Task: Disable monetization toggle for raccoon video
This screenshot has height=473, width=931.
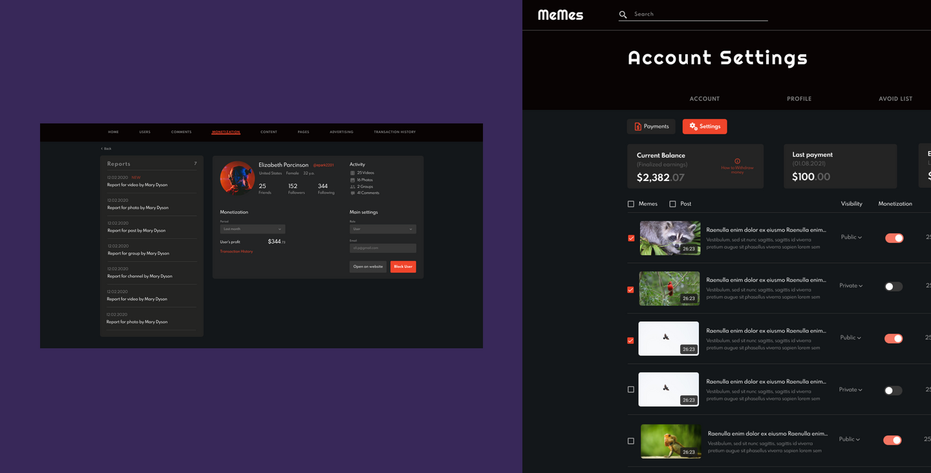Action: tap(894, 238)
